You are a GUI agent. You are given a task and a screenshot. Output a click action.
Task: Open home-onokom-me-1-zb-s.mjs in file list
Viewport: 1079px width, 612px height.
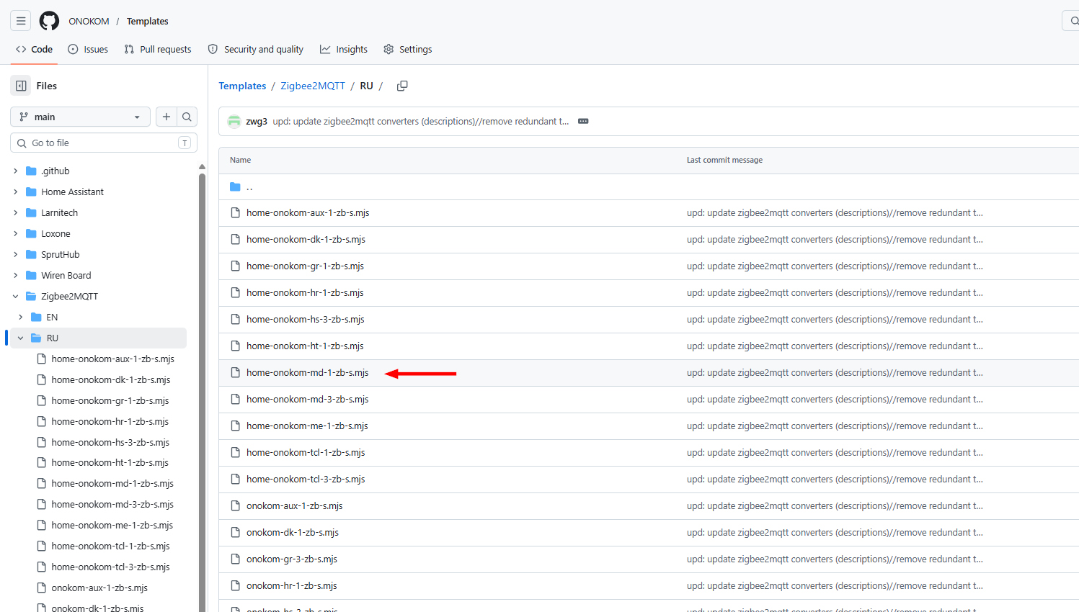(x=307, y=426)
